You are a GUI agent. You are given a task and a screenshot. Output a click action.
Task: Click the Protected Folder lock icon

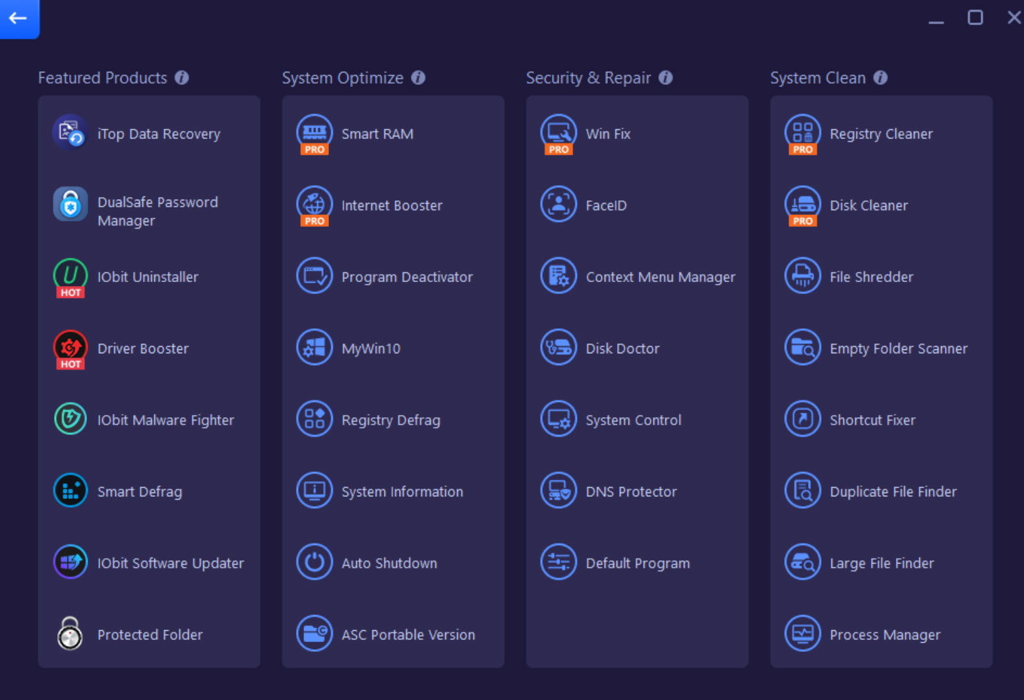click(71, 634)
